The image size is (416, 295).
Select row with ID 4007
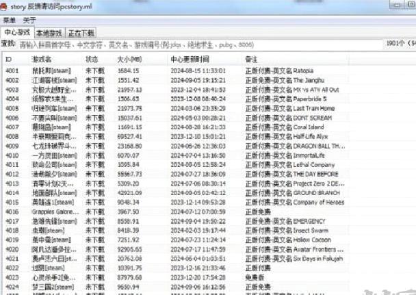(x=175, y=127)
